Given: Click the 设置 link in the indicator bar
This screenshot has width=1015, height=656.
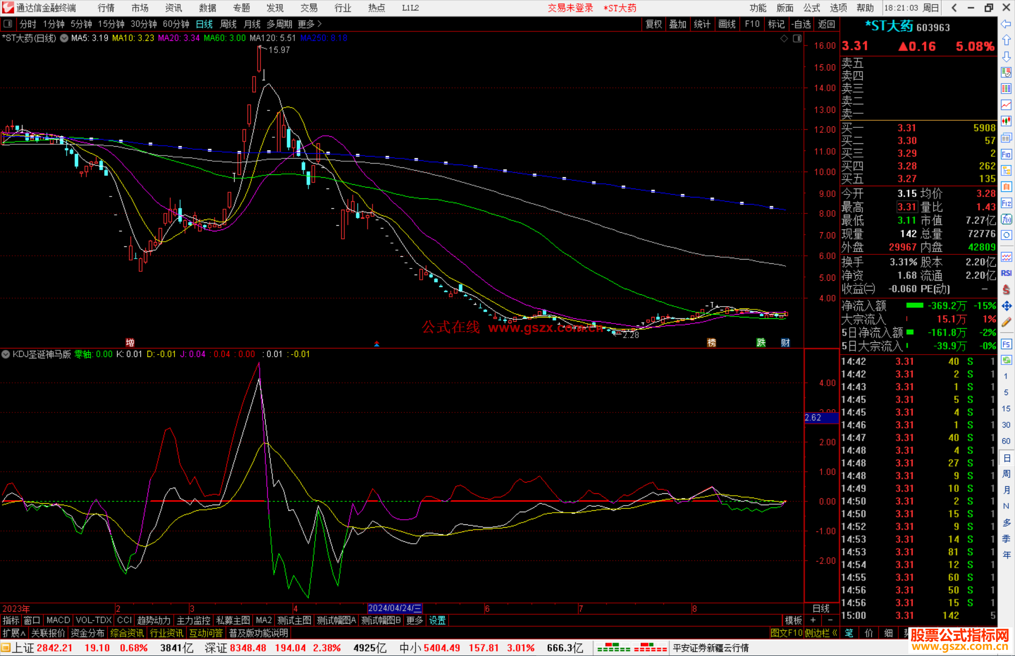Looking at the screenshot, I should pos(437,620).
